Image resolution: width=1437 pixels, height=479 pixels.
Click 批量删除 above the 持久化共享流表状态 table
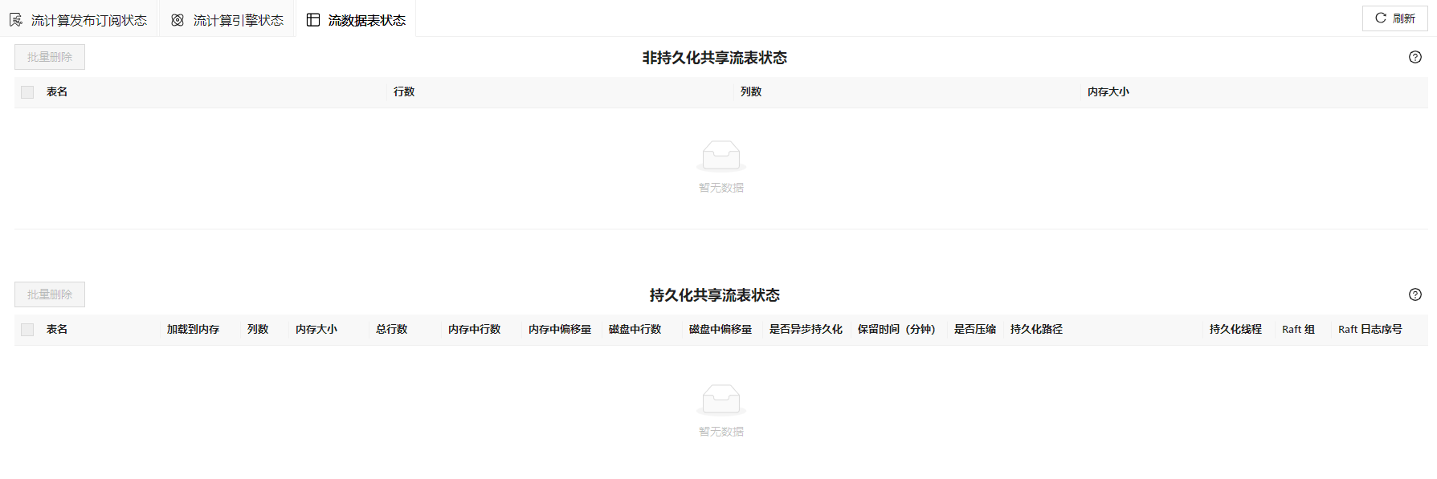(x=50, y=294)
